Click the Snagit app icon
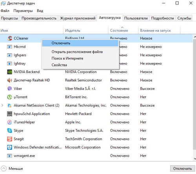196x174 pixels. point(9,139)
